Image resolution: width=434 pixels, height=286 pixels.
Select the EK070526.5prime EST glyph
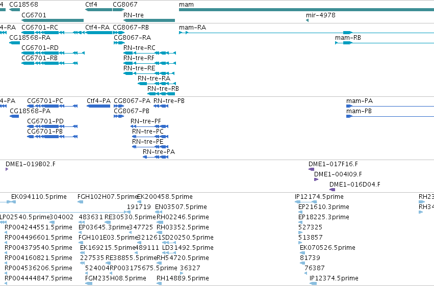[x=302, y=253]
